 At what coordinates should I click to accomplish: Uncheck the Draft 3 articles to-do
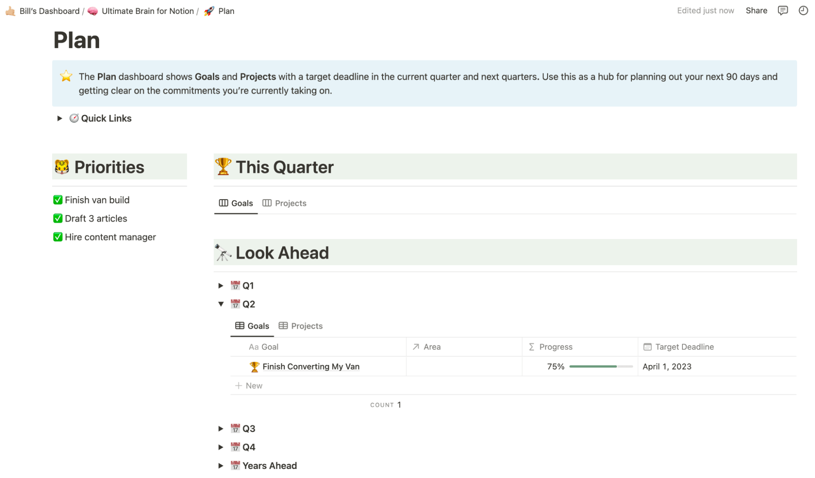tap(57, 218)
